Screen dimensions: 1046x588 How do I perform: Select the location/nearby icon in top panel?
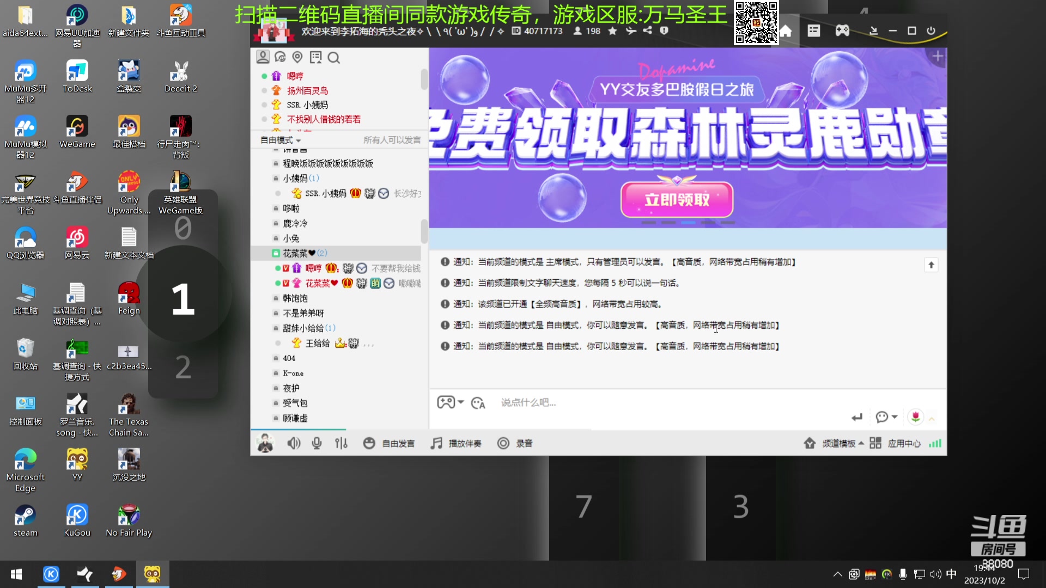pyautogui.click(x=297, y=57)
